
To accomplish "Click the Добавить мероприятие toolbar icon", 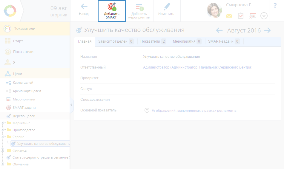I will point(139,7).
